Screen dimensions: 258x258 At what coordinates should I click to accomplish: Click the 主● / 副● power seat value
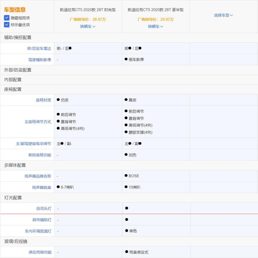point(133,144)
